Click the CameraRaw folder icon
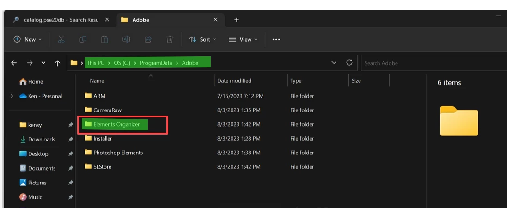This screenshot has height=208, width=507. click(88, 110)
